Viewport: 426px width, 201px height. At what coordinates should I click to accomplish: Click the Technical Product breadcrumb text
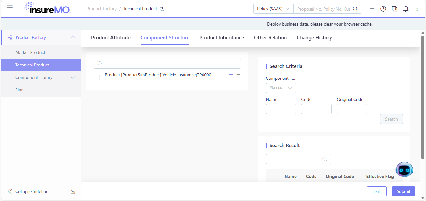pos(140,9)
